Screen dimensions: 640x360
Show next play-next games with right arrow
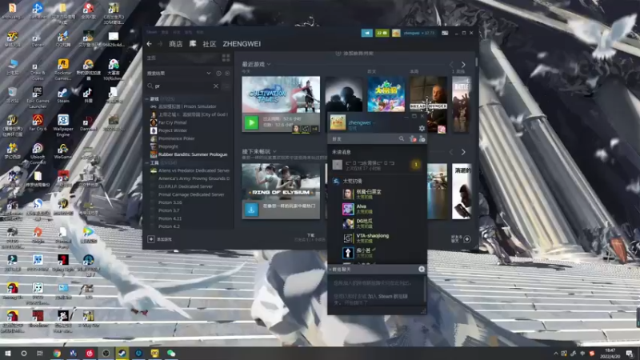tap(463, 152)
